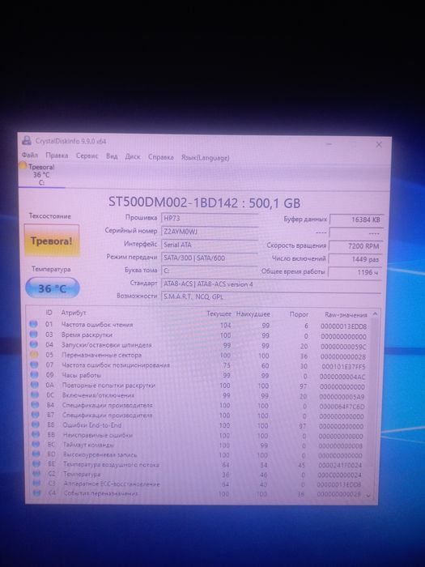The image size is (425, 567).
Task: Click the scroll down arrow in attribute list
Action: point(368,496)
